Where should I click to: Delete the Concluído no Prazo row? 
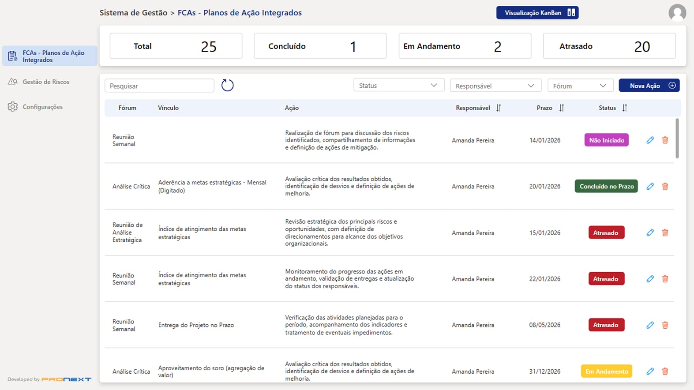665,186
